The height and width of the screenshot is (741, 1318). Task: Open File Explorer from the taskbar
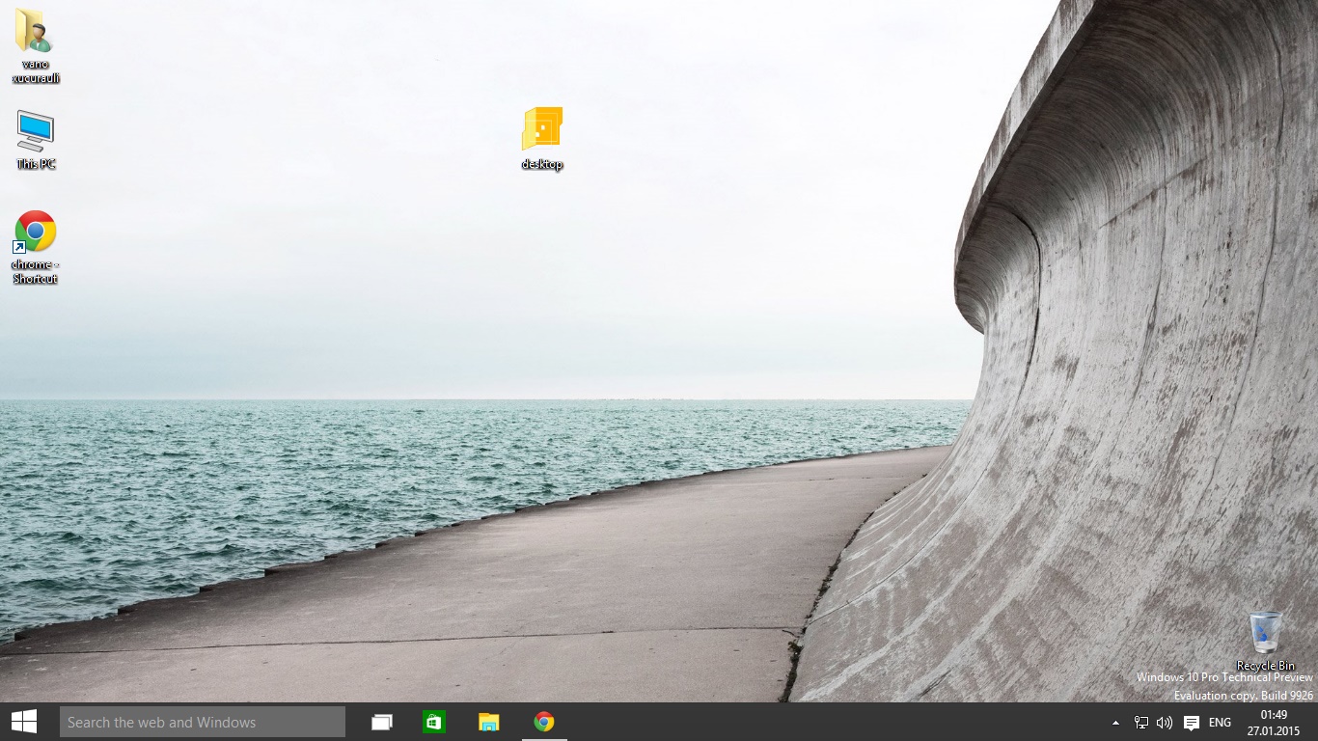[x=489, y=722]
